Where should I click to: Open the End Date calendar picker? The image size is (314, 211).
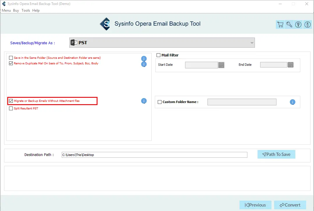tap(290, 65)
